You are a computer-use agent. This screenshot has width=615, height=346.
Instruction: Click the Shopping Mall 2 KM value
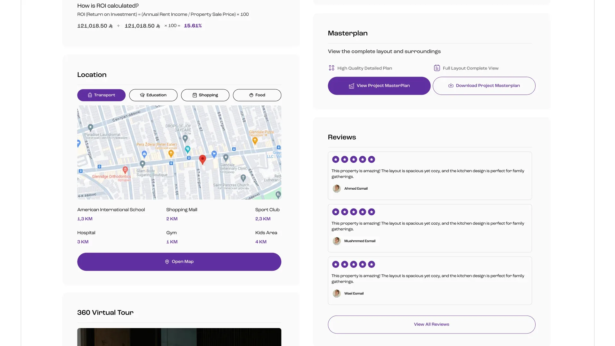pos(172,219)
